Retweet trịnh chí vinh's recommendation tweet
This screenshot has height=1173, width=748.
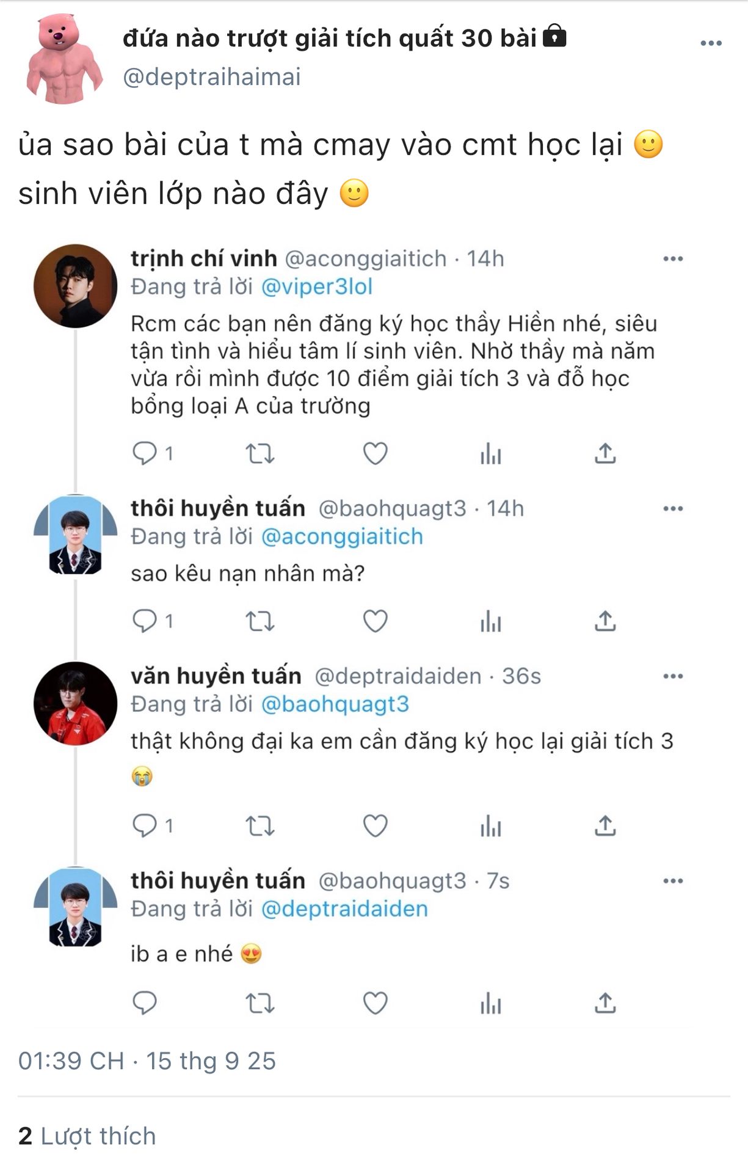pos(260,453)
